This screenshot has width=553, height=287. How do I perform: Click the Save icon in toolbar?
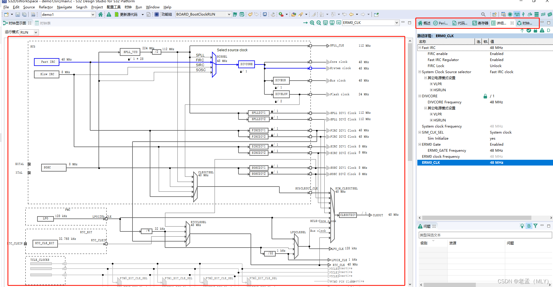tap(18, 14)
